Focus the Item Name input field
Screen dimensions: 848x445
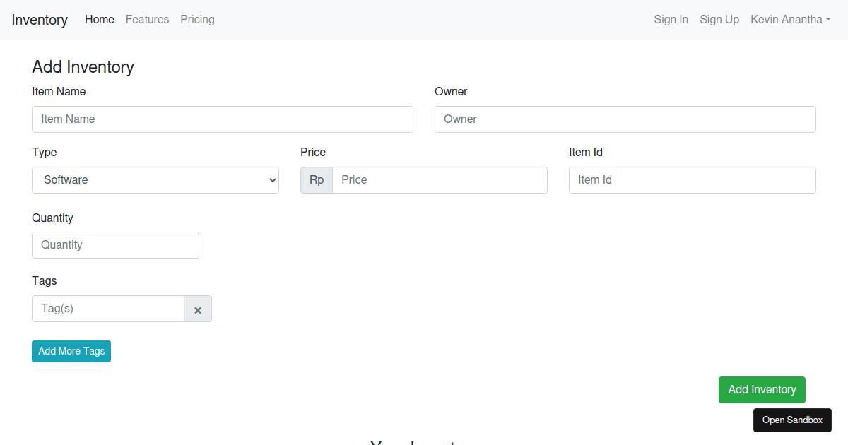(x=223, y=119)
